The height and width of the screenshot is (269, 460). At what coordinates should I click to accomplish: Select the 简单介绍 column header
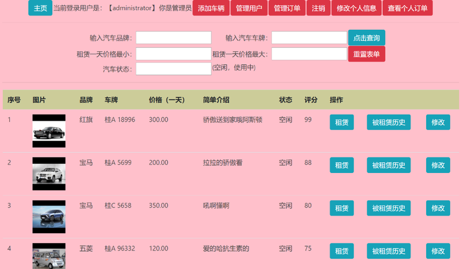click(216, 100)
